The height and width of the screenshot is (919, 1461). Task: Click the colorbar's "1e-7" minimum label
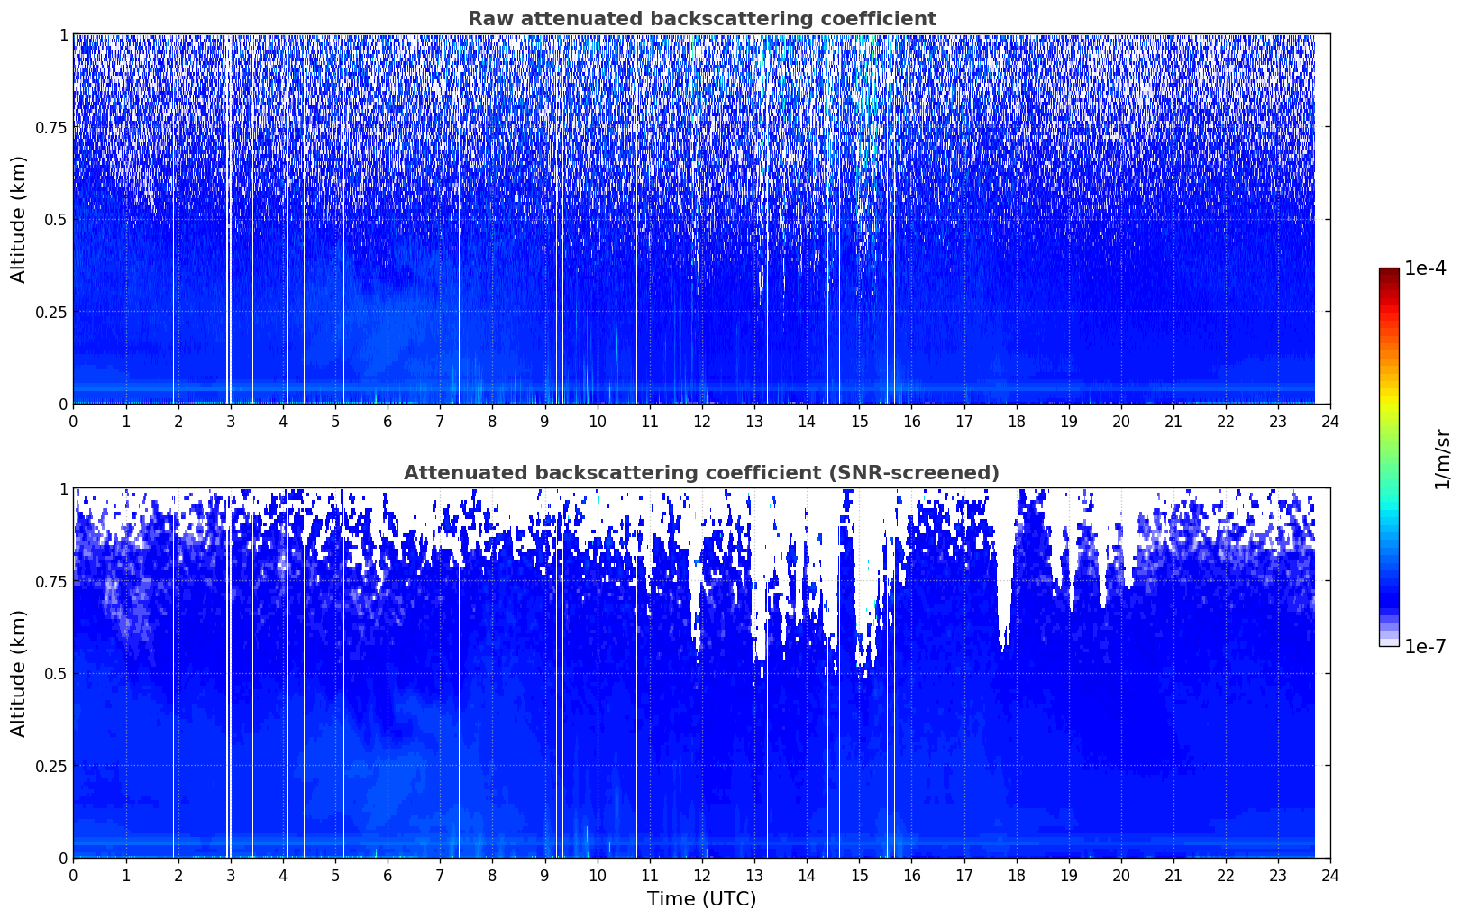[1426, 646]
